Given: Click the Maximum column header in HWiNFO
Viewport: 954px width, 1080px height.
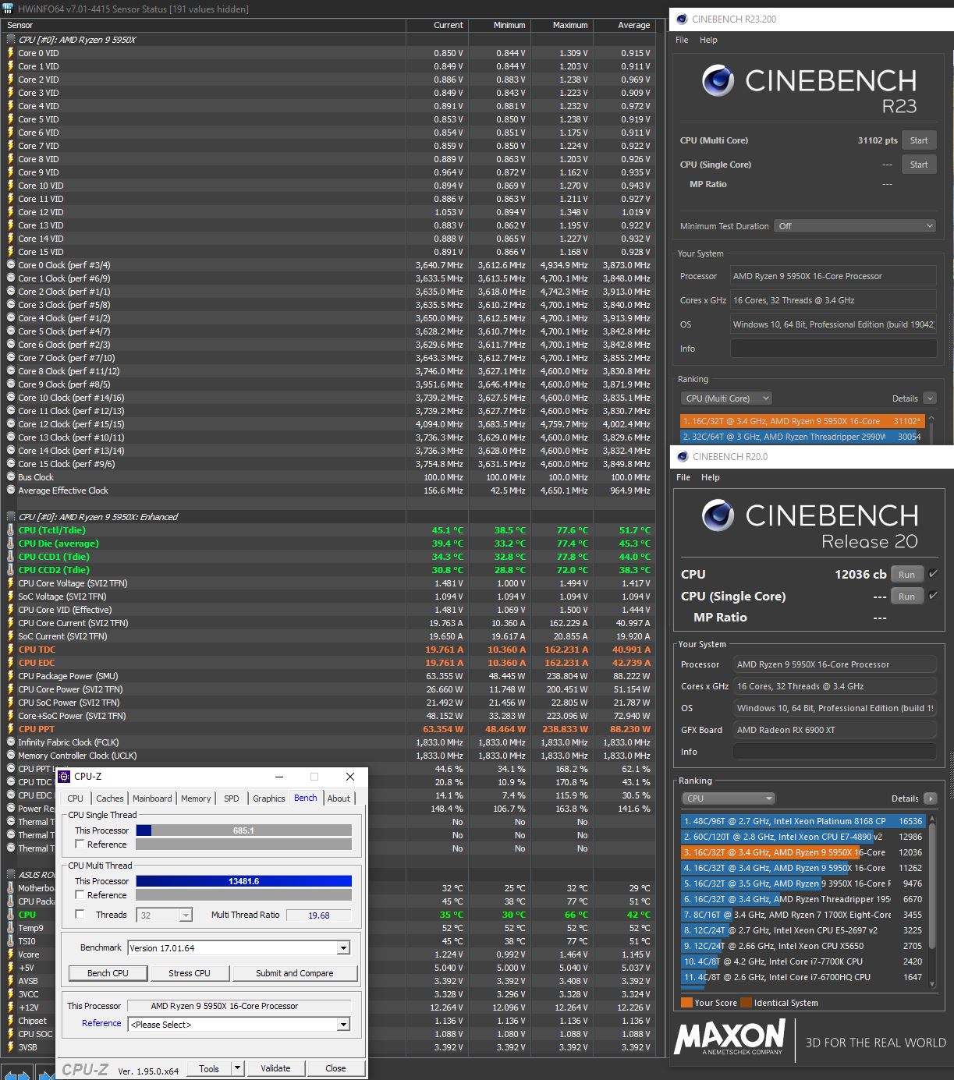Looking at the screenshot, I should click(562, 25).
